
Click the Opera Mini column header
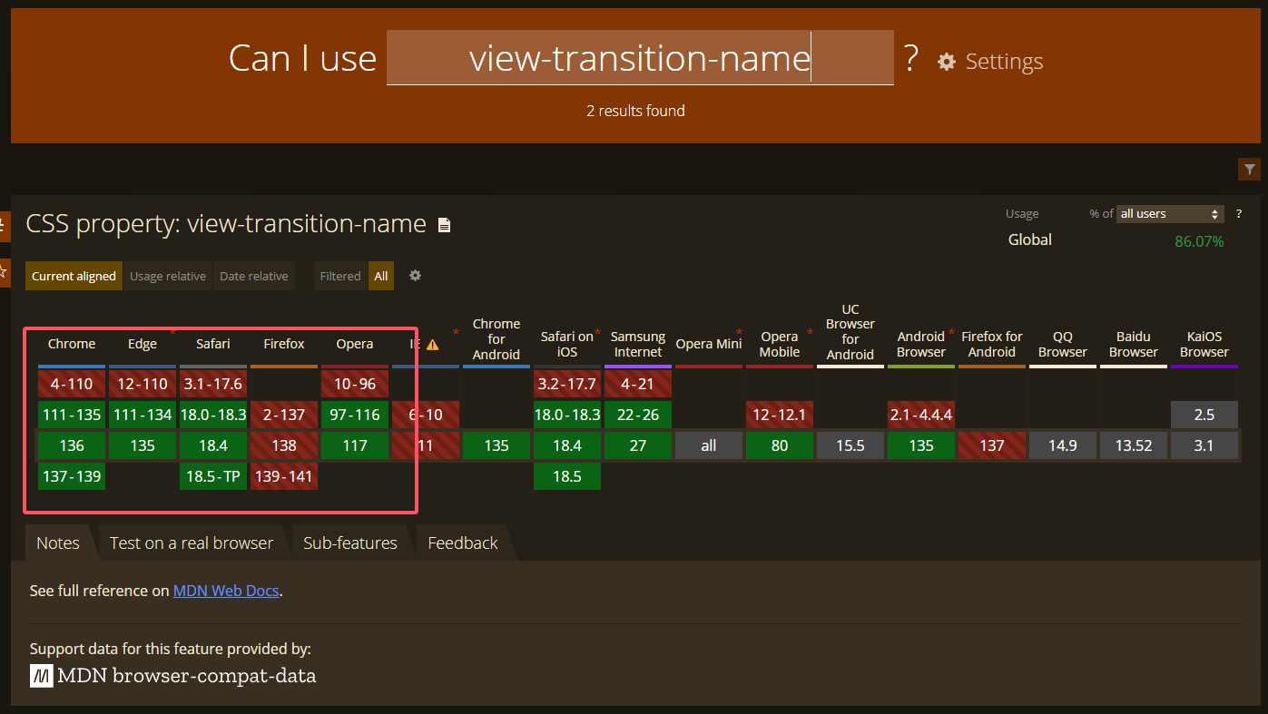coord(709,344)
